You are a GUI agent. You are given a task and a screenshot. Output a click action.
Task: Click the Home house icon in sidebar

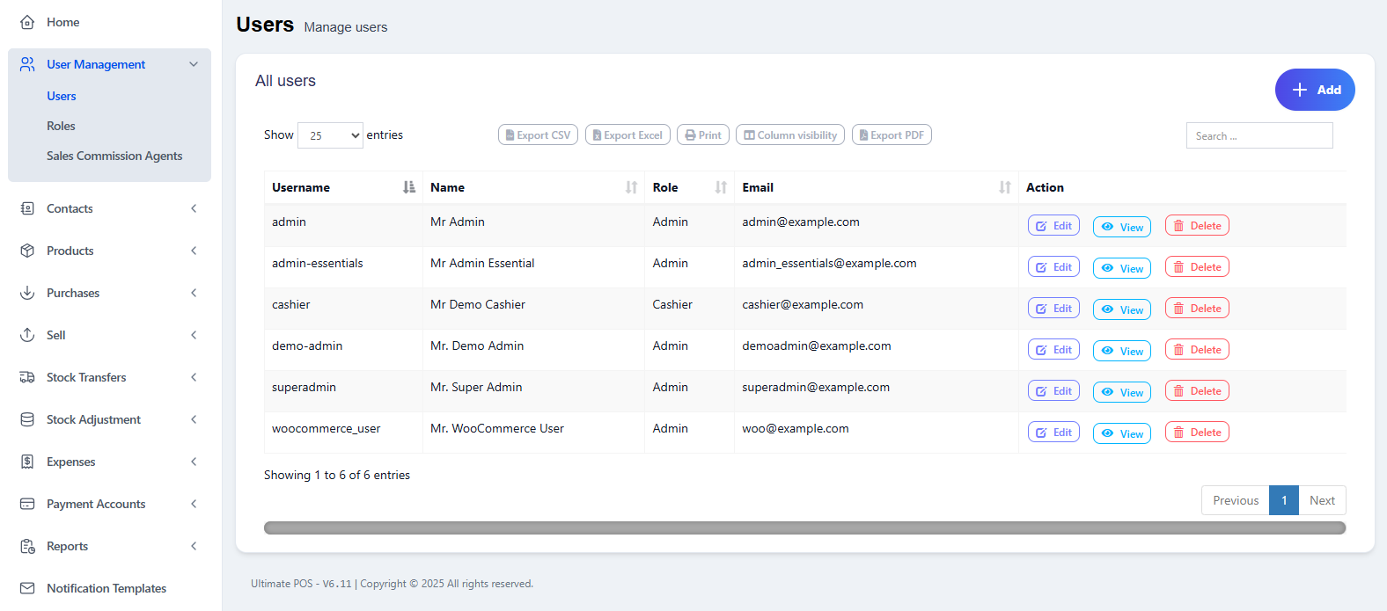click(x=27, y=22)
